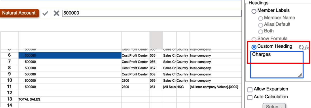Image resolution: width=311 pixels, height=108 pixels.
Task: Select row header 13 for TOTAL SALES
Action: tap(9, 99)
